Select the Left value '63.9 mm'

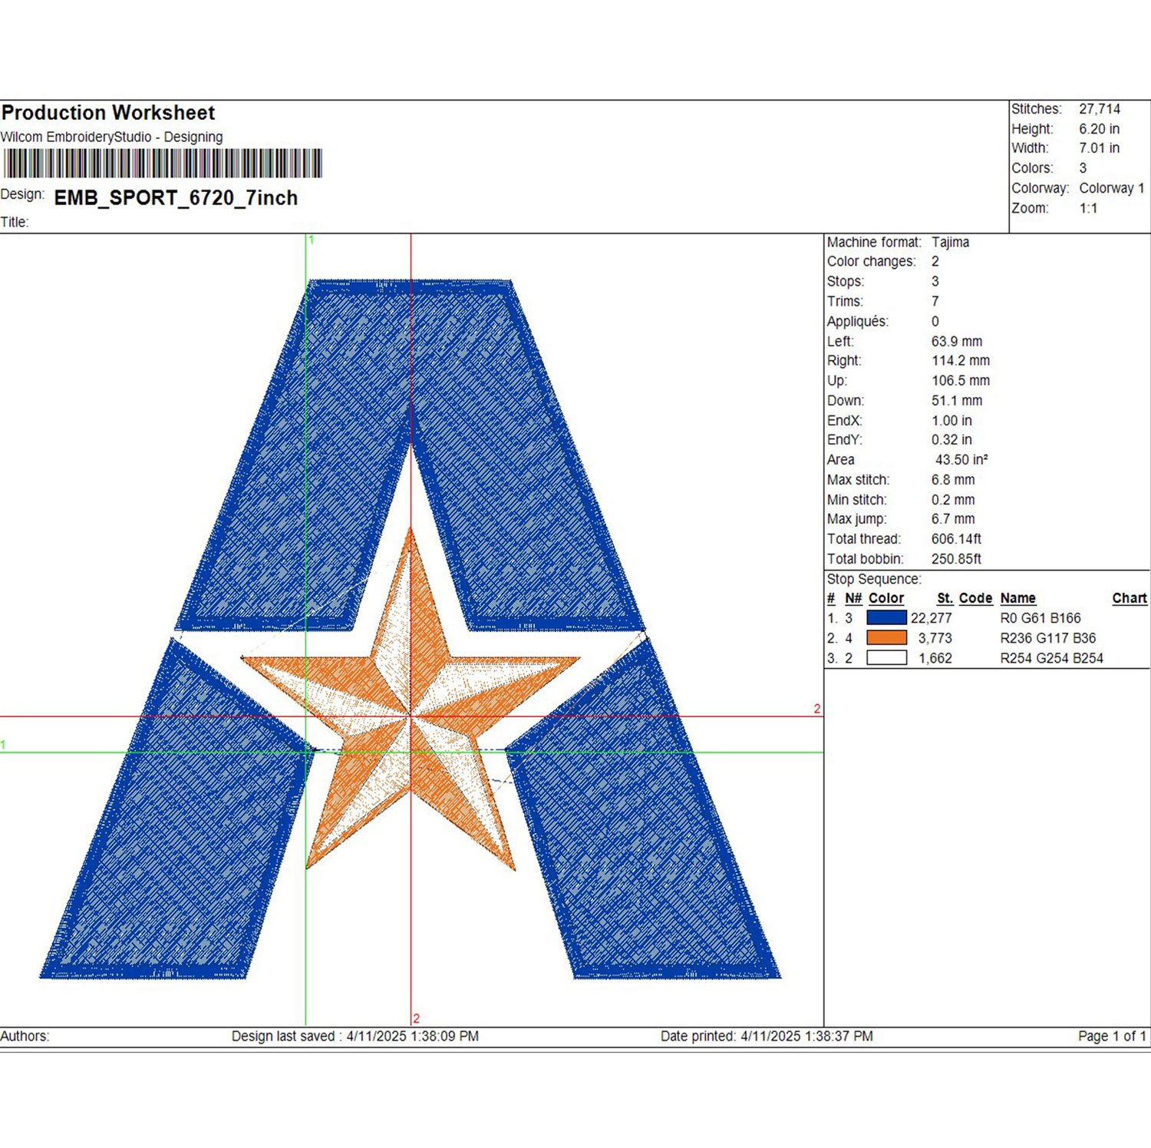(x=957, y=342)
